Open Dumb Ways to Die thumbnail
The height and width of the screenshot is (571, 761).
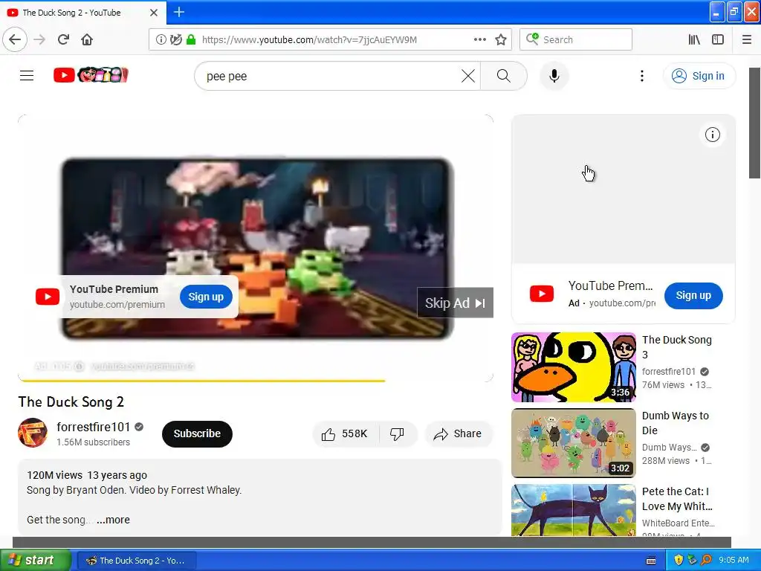pos(573,443)
